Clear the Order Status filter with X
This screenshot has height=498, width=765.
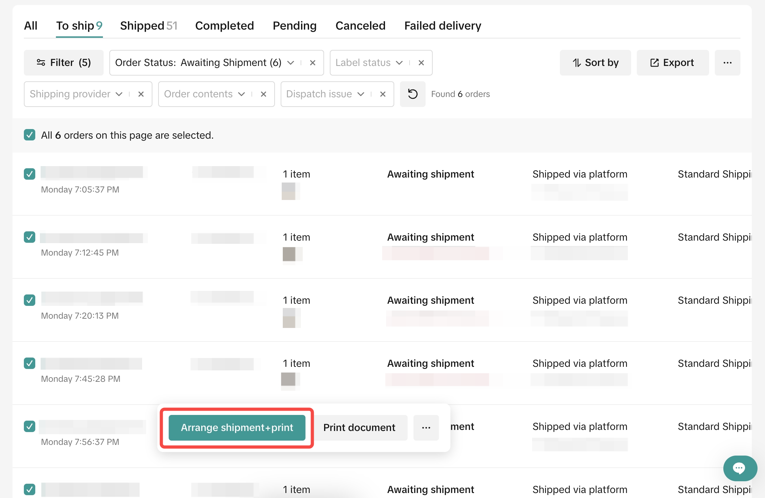[x=313, y=63]
